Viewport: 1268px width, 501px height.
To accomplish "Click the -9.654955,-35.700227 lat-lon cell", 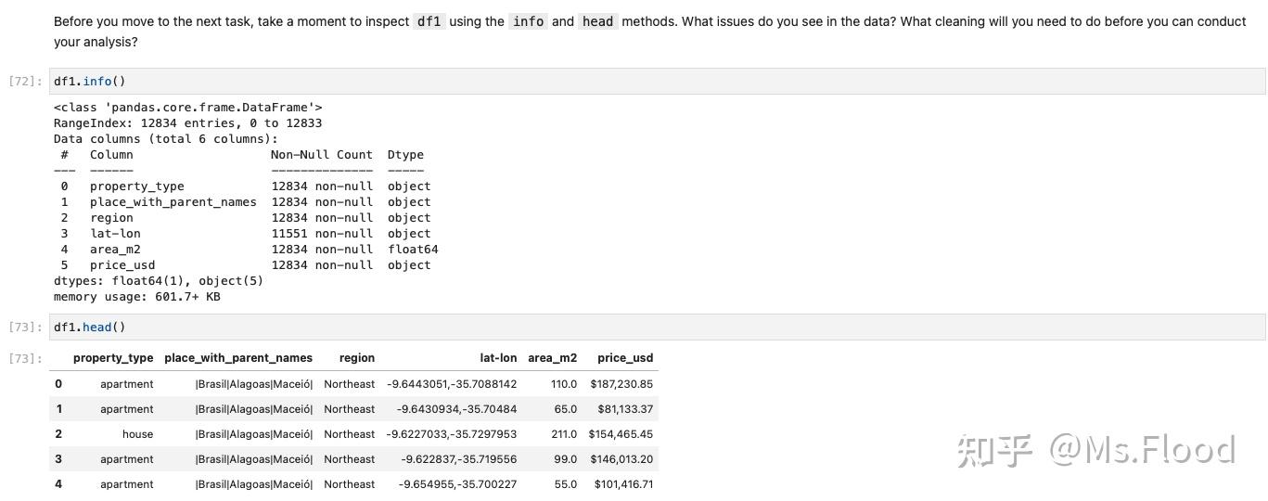I will pos(457,484).
